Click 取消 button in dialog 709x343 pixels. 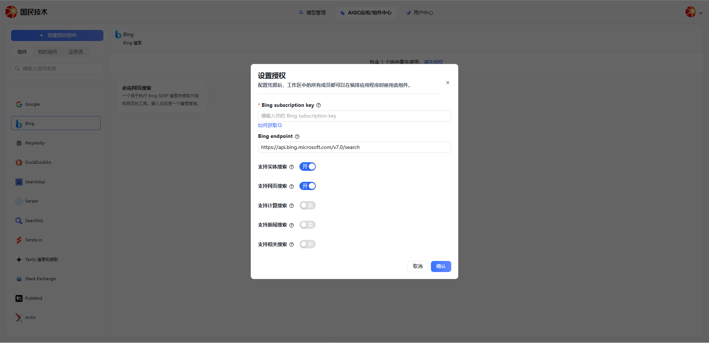418,266
